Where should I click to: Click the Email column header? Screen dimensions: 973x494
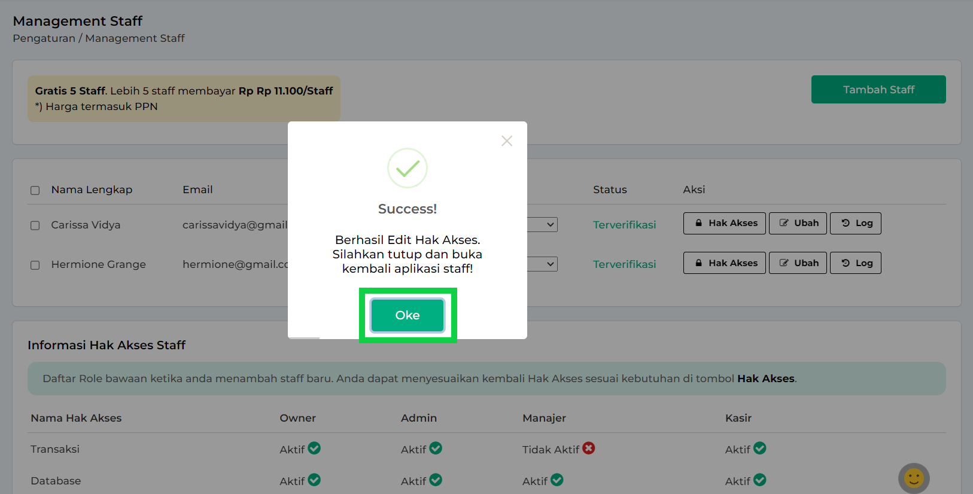point(197,190)
